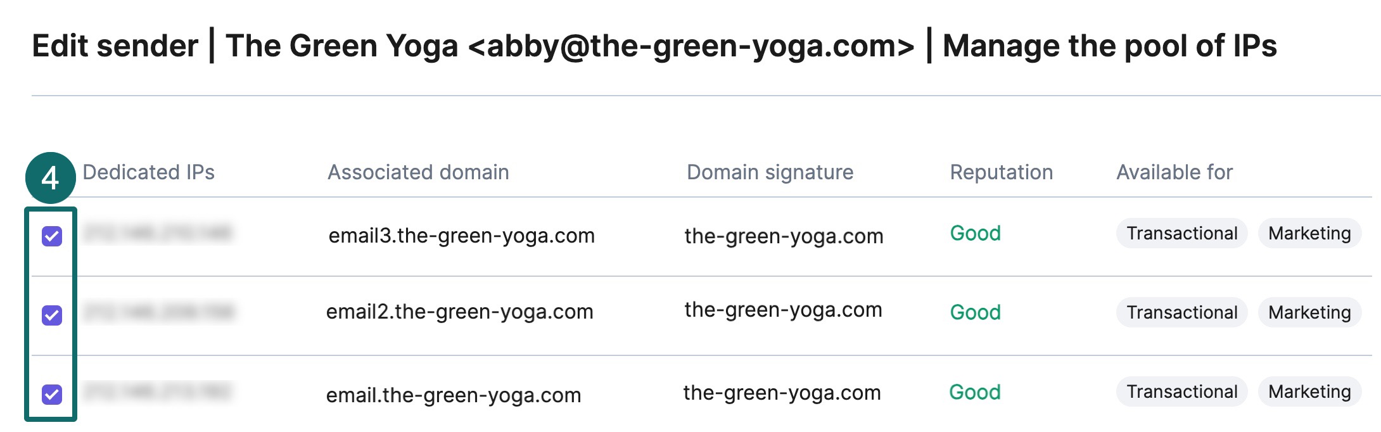Click the Associated domain column header

coord(418,172)
